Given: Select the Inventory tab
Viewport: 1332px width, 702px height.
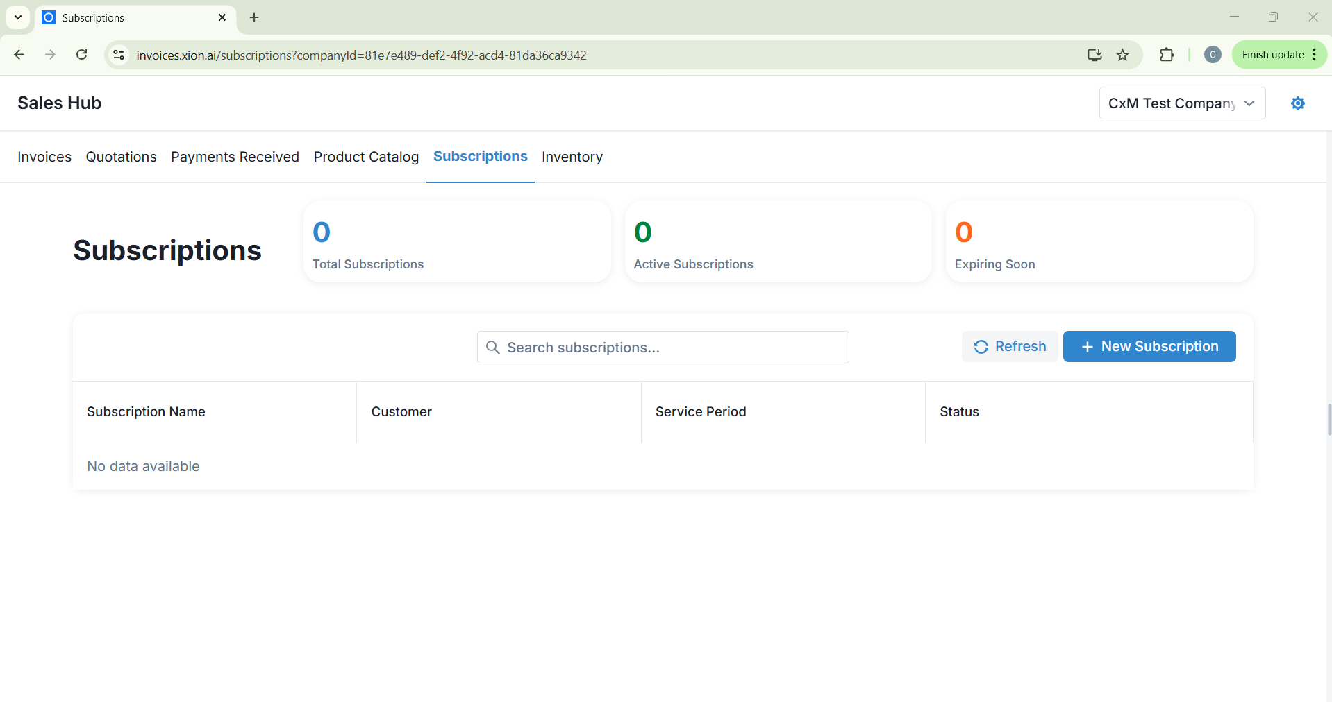Looking at the screenshot, I should point(572,157).
